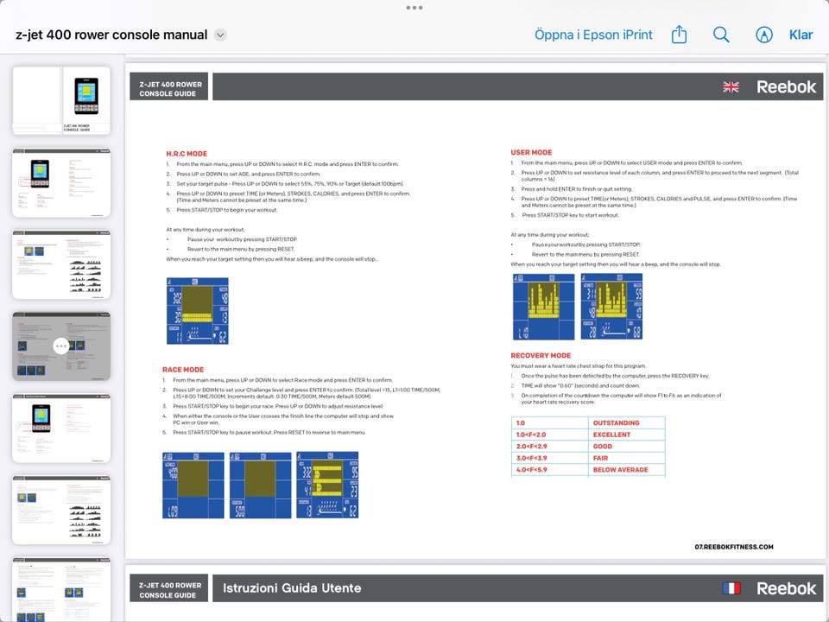Click the first Race mode console image

tap(193, 486)
